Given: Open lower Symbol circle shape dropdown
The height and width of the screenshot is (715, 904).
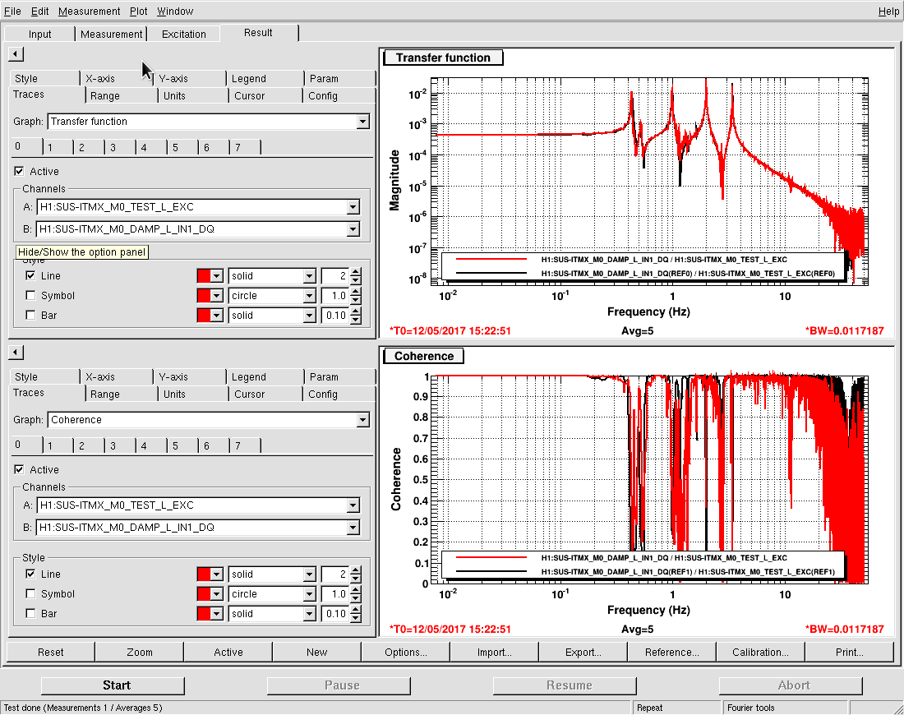Looking at the screenshot, I should [310, 594].
